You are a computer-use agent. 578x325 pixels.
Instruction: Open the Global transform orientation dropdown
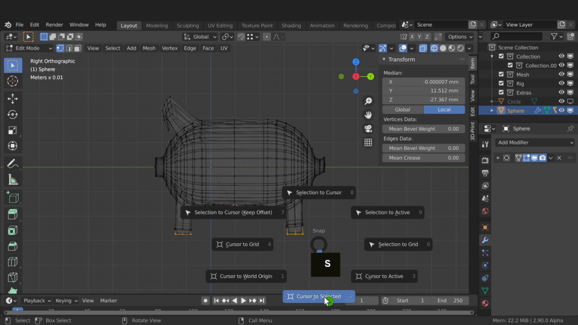coord(200,37)
